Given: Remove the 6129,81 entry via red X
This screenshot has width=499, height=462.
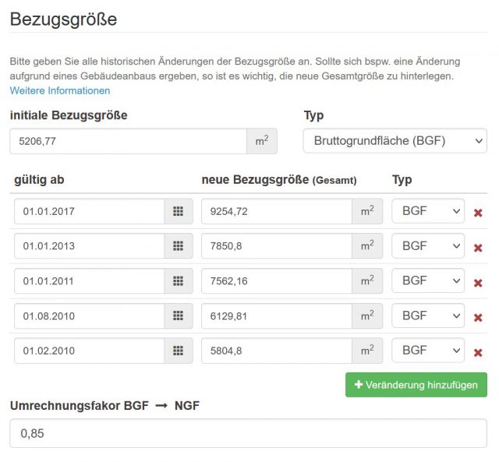Looking at the screenshot, I should [x=478, y=317].
